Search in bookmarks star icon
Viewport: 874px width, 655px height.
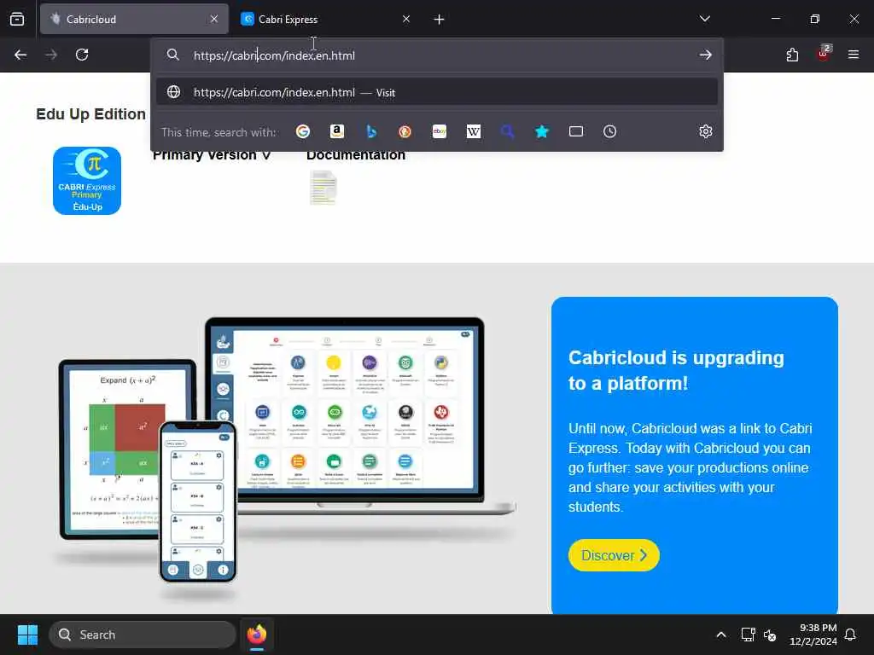[542, 131]
